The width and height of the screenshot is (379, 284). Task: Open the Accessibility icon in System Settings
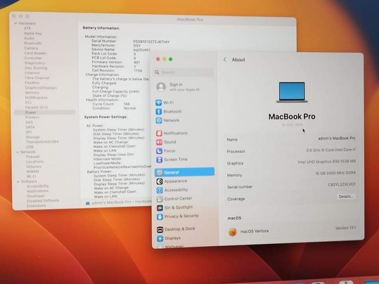coord(160,190)
